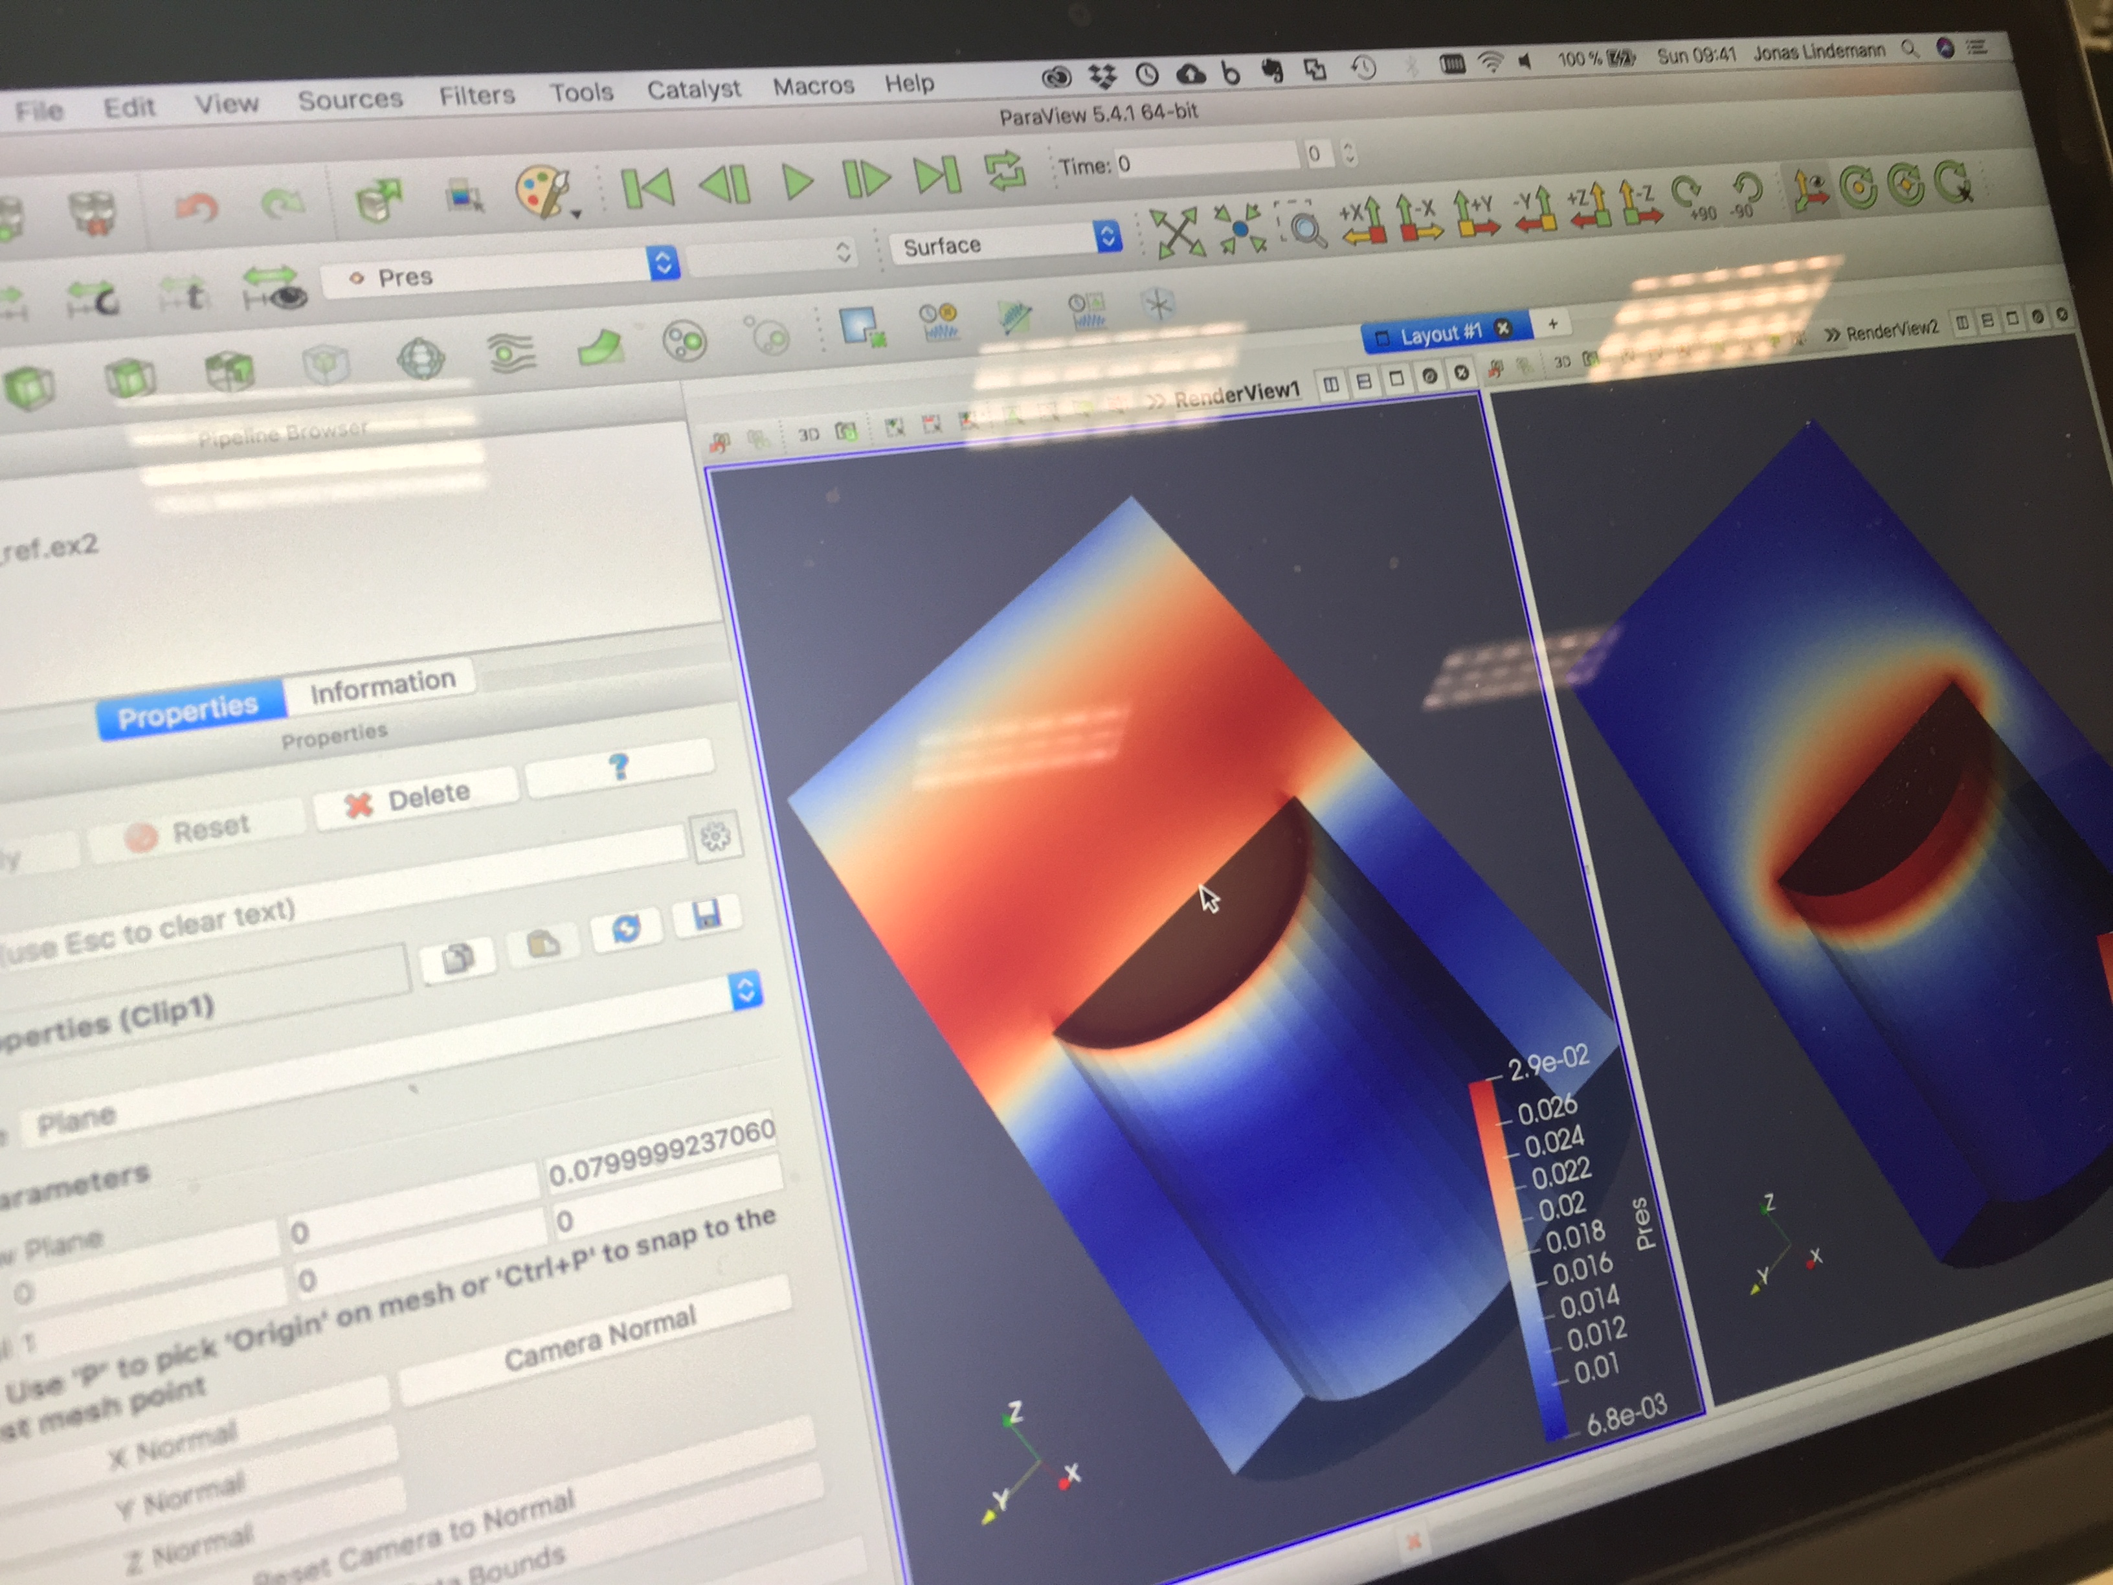The height and width of the screenshot is (1585, 2113).
Task: Click the Glyph filter icon
Action: click(421, 360)
